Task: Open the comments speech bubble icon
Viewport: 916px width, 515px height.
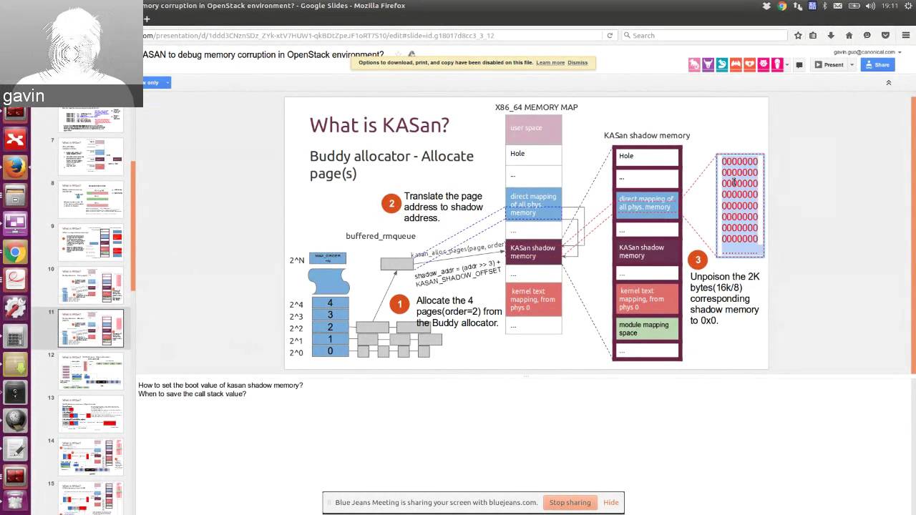Action: [799, 64]
